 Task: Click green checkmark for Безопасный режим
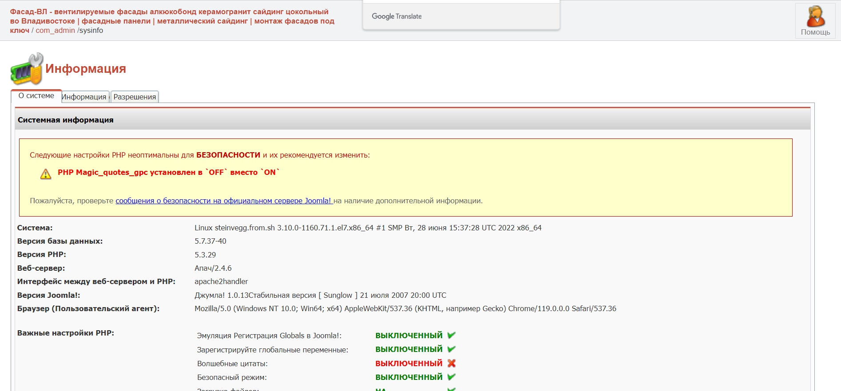(452, 377)
